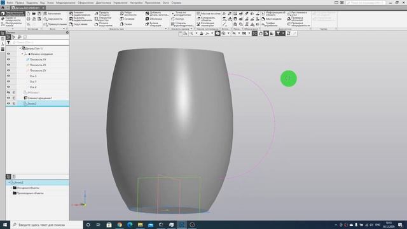Expand the Элементы тела group arrow
Image resolution: width=407 pixels, height=229 pixels.
[166, 29]
